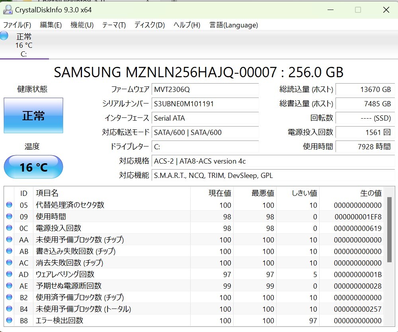Click the 16 °C temperature gauge
Image resolution: width=398 pixels, height=332 pixels.
point(33,167)
